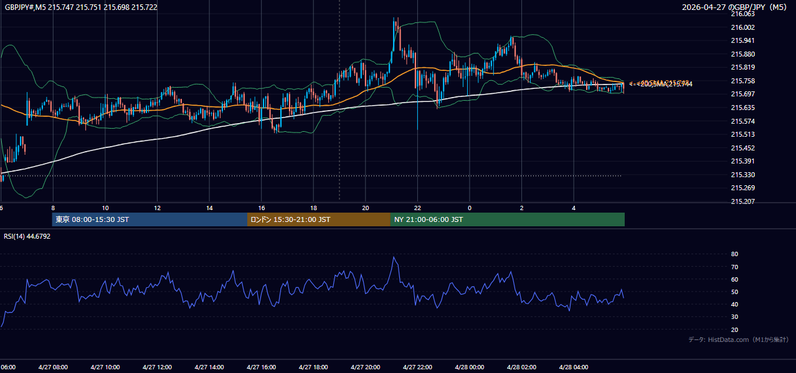The image size is (796, 373).
Task: Click price axis value 215.697
Action: coord(742,94)
